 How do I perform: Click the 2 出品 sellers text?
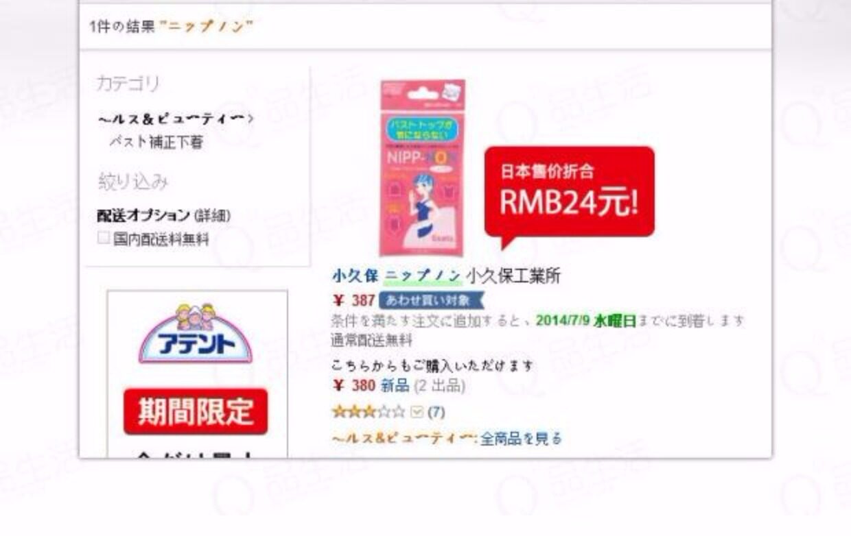(x=439, y=386)
